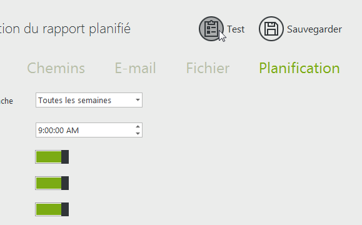Decrease time with the down spinner arrow
The height and width of the screenshot is (225, 362).
pos(138,134)
